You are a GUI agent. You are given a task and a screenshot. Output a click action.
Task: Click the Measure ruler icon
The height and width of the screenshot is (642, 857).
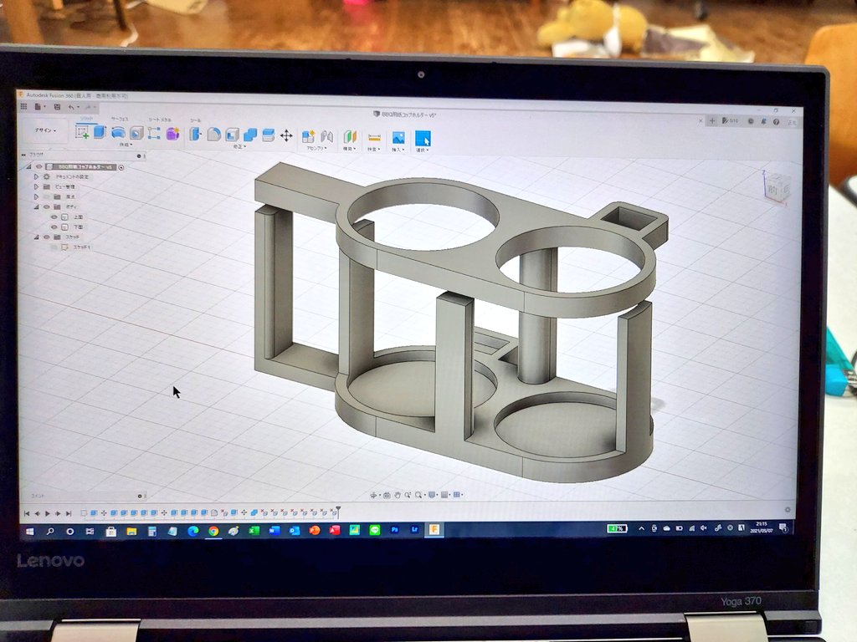[374, 136]
